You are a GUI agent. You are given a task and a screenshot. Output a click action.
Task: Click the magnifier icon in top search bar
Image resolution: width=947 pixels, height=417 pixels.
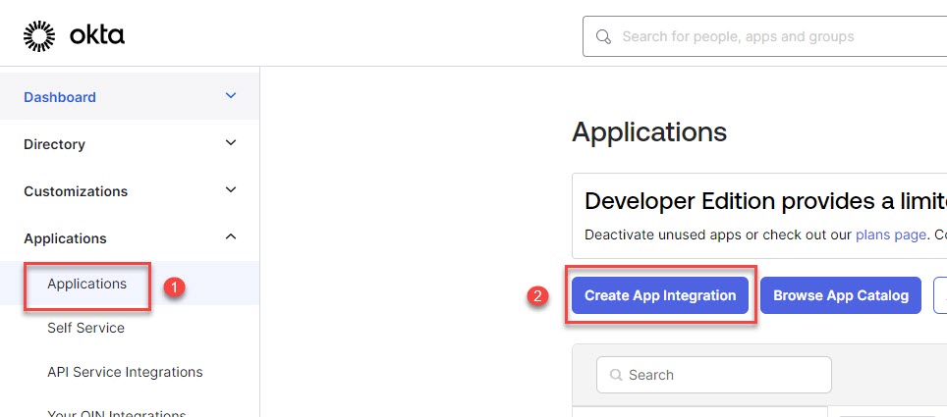[604, 36]
